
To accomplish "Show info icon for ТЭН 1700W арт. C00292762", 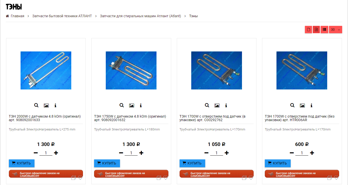I will tap(226, 105).
